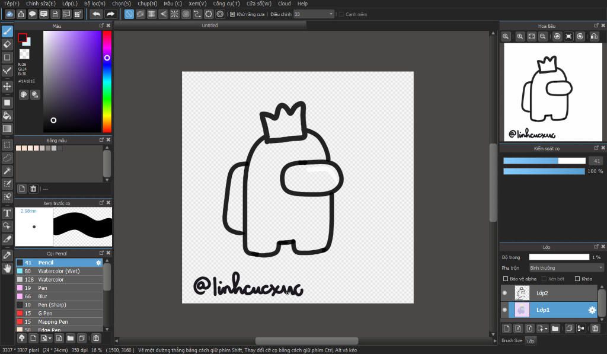Open the Công cụ(T) menu
Image resolution: width=607 pixels, height=354 pixels.
[226, 4]
